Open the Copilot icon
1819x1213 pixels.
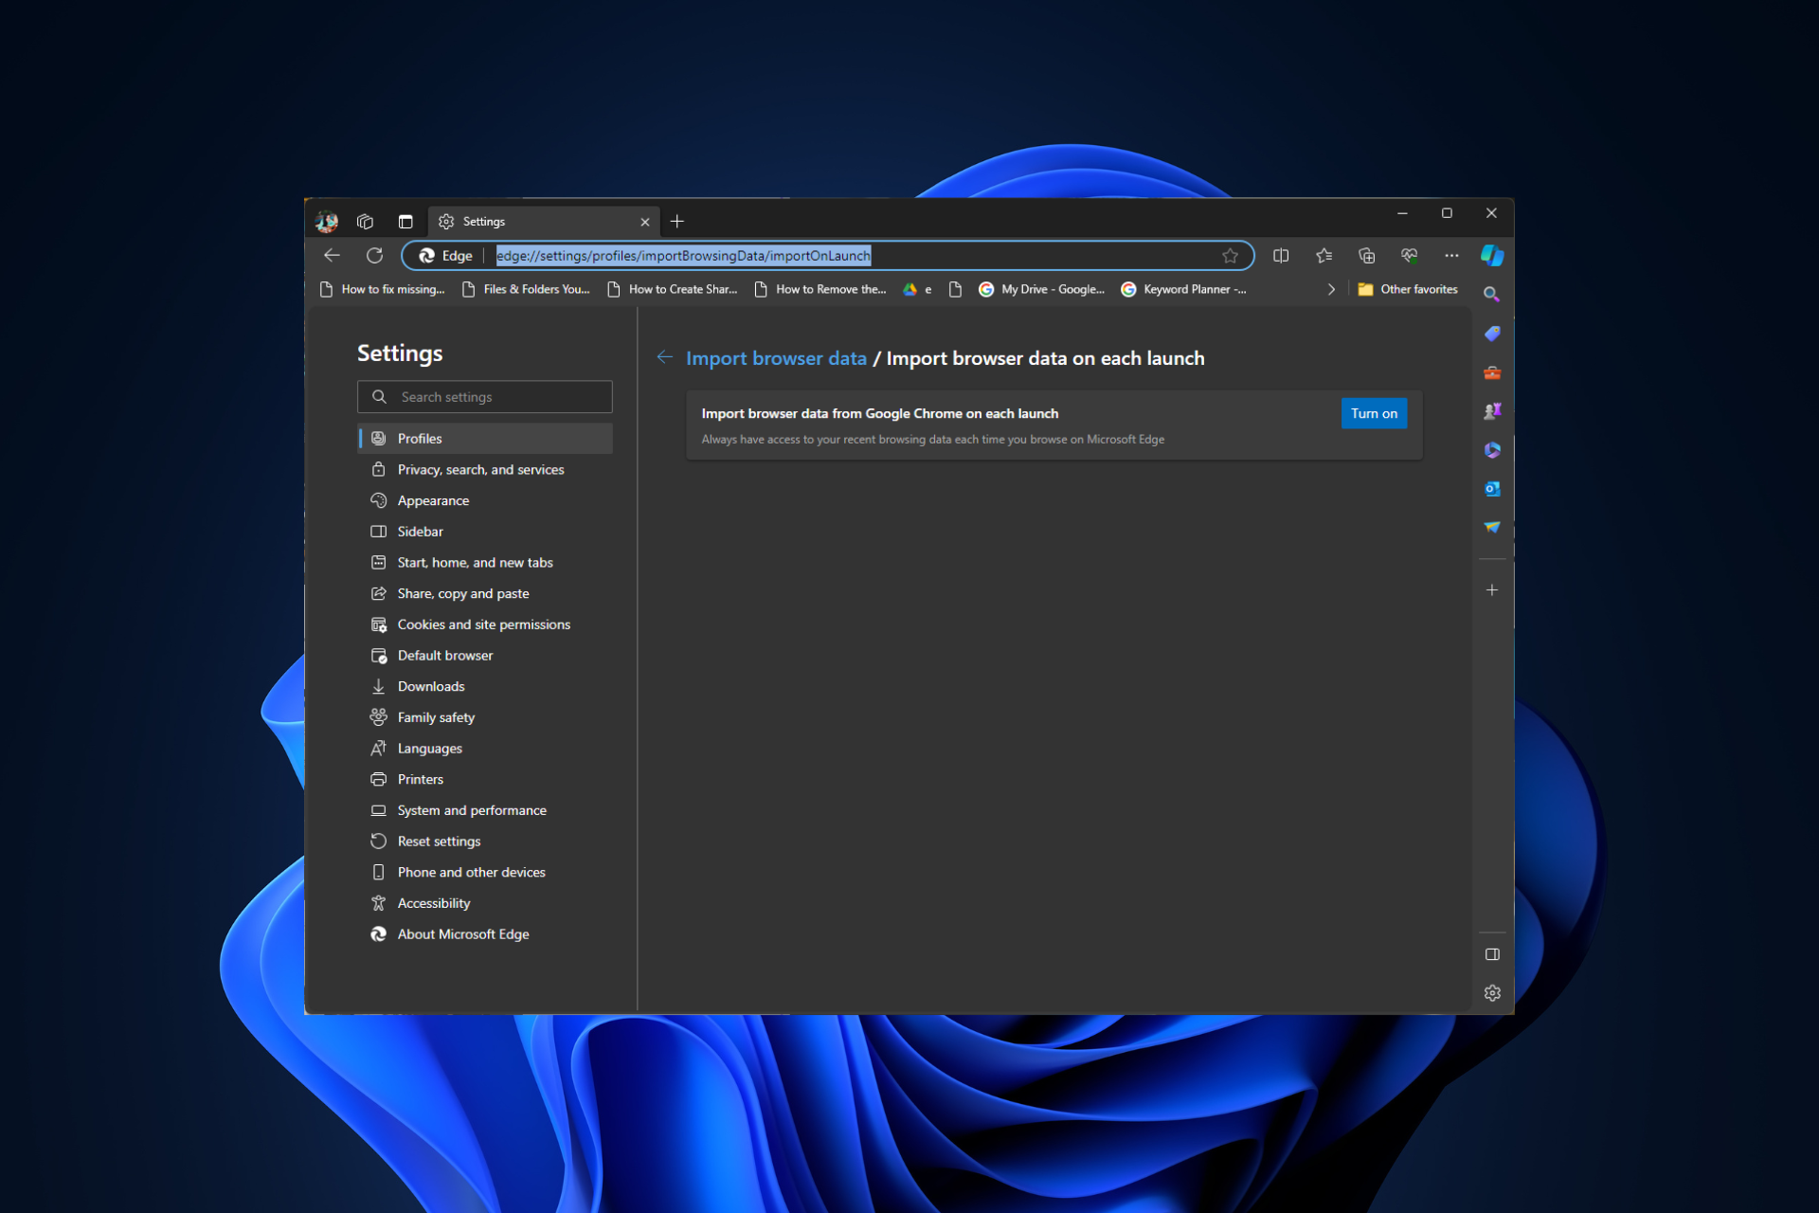coord(1492,256)
